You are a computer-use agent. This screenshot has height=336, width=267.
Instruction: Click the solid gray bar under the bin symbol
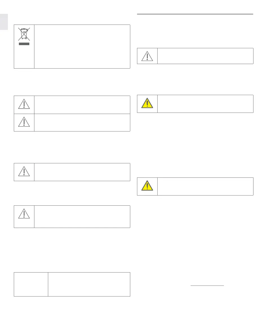24,44
